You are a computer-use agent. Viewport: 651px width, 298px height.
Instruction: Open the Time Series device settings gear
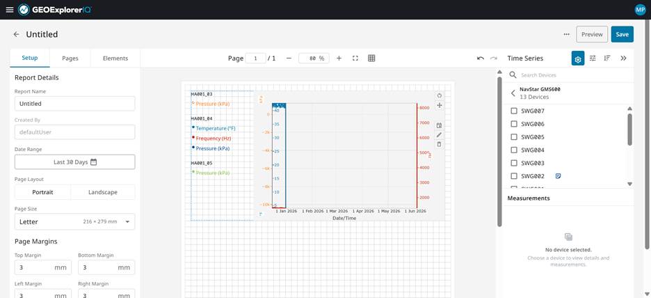578,58
